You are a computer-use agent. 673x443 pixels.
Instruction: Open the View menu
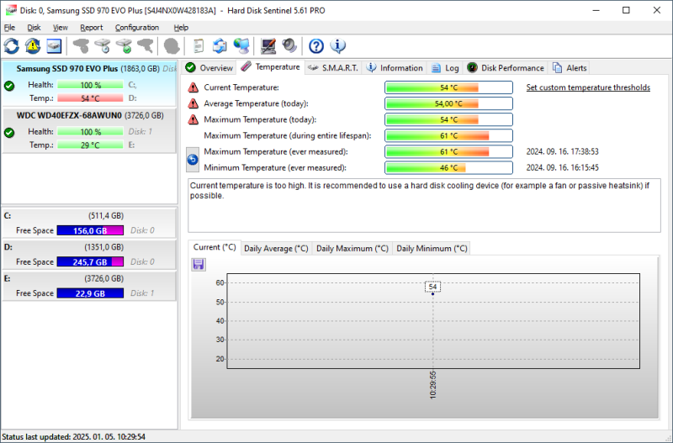coord(60,28)
